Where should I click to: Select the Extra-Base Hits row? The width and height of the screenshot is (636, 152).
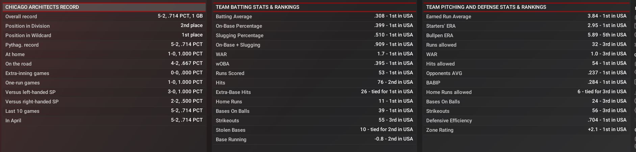pyautogui.click(x=314, y=92)
